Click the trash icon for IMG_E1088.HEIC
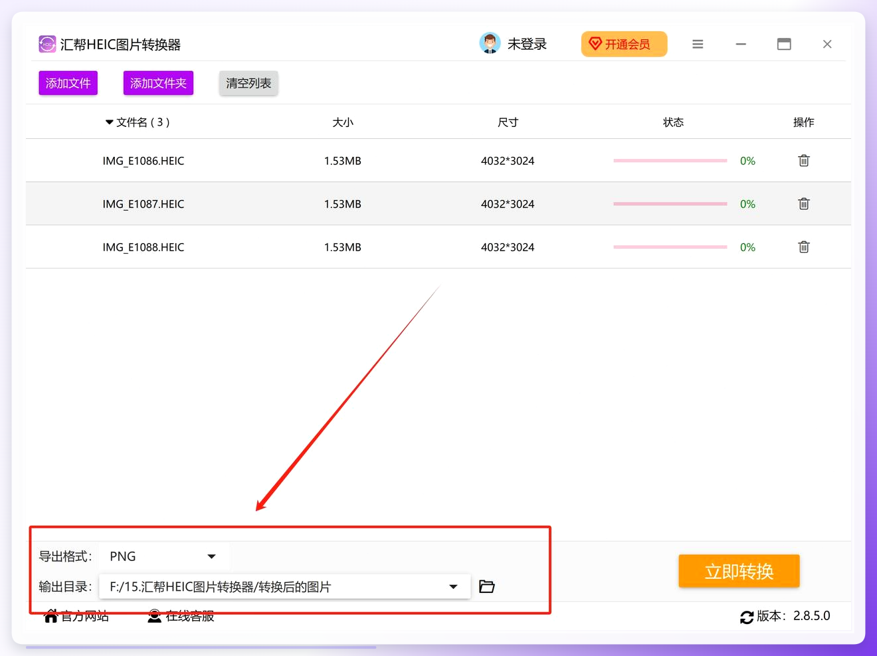Image resolution: width=877 pixels, height=656 pixels. pyautogui.click(x=803, y=247)
